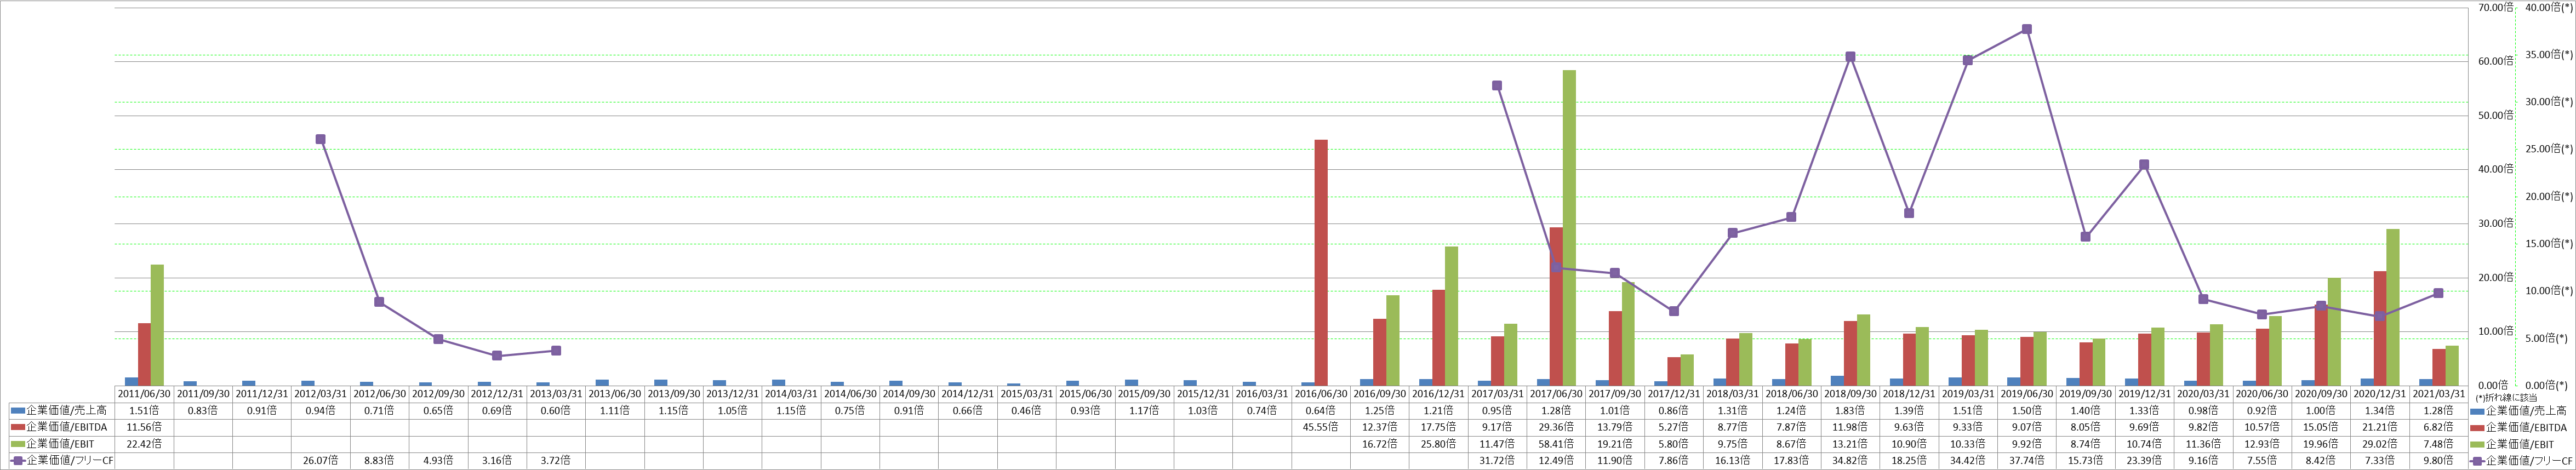Click the 45.55倍 EBITDA cell
Image resolution: width=2576 pixels, height=470 pixels.
(1321, 427)
